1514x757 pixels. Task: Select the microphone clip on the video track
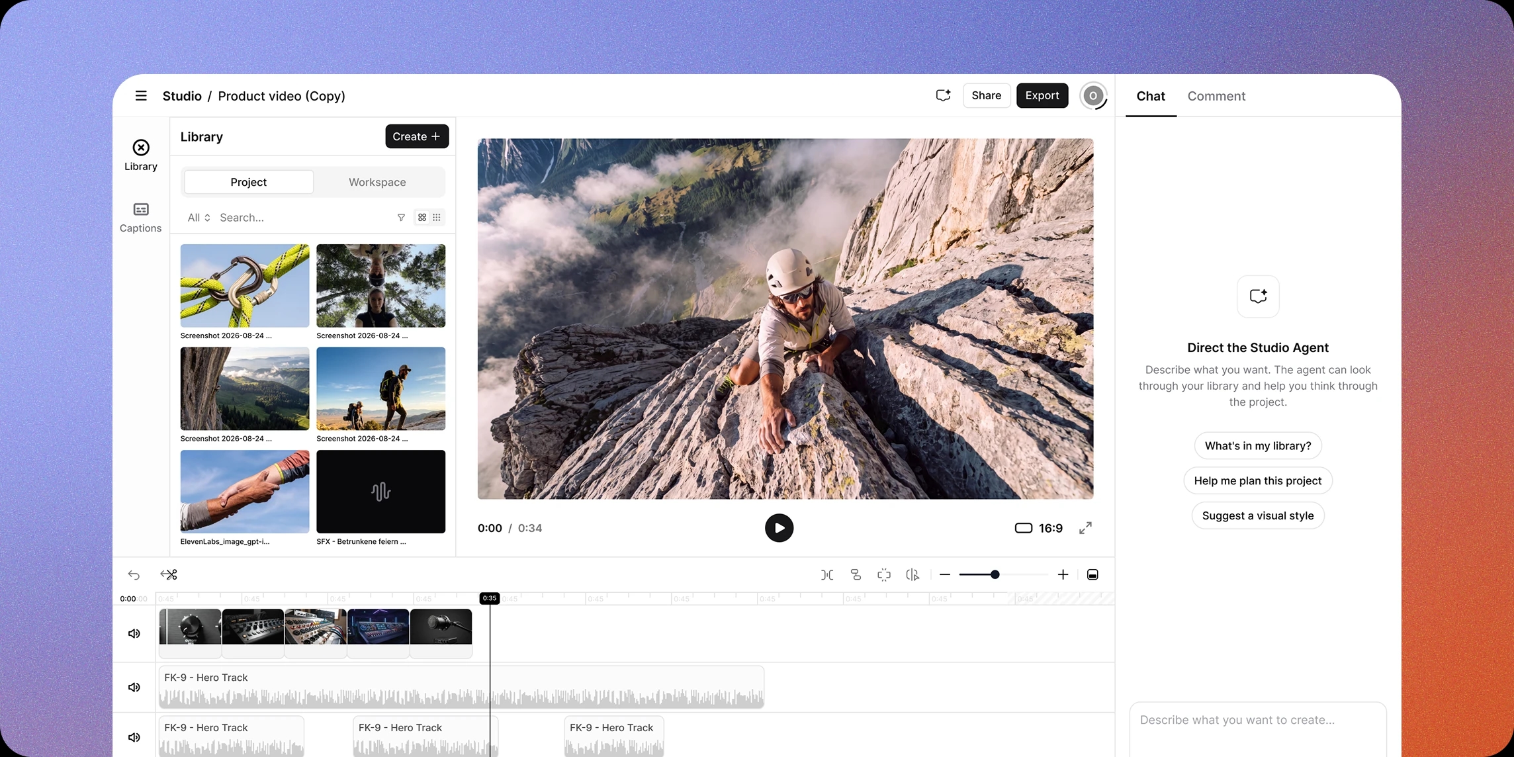point(441,633)
